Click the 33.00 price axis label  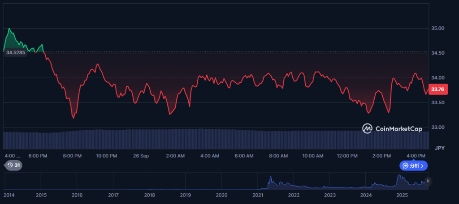[x=437, y=127]
